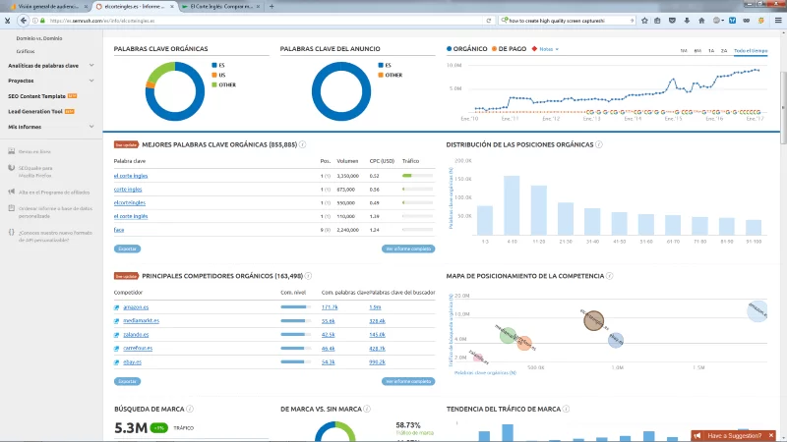Viewport: 787px width, 442px height.
Task: View full report for organic keywords
Action: tap(408, 249)
